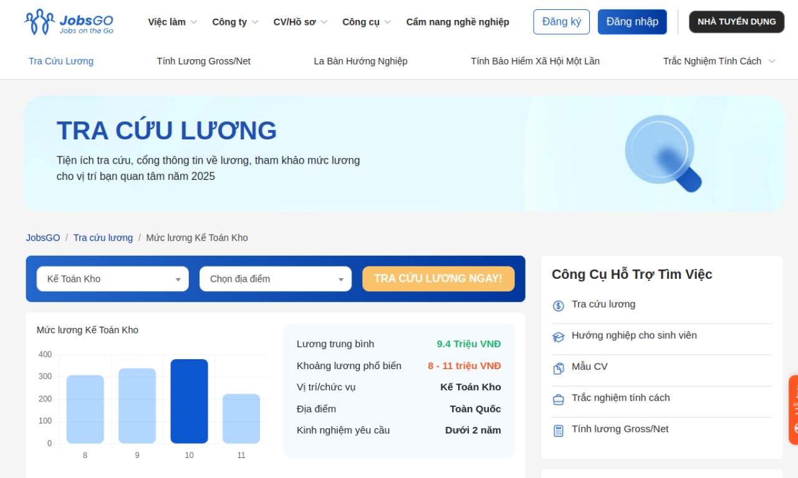
Task: Open the Chọn địa điểm location dropdown
Action: point(275,279)
